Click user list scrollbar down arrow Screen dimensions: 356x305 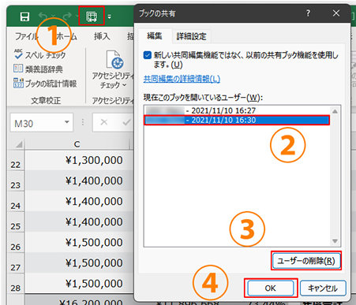[x=335, y=241]
